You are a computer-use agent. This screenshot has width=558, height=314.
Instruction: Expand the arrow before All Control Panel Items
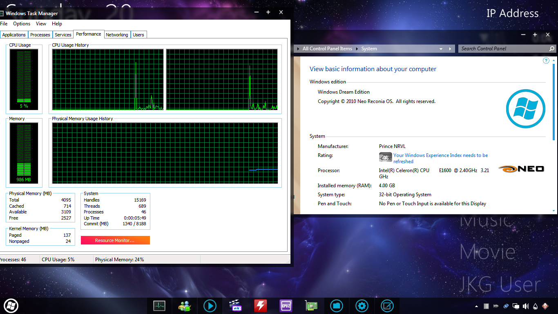(x=298, y=49)
